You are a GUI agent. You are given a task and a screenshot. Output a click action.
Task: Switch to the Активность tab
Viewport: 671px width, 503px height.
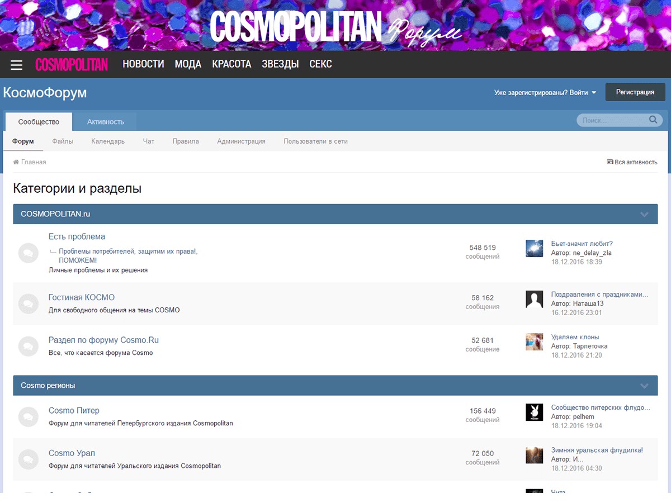(x=106, y=122)
